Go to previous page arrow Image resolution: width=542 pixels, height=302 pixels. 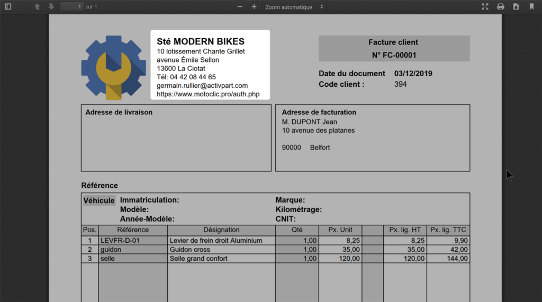coord(37,7)
